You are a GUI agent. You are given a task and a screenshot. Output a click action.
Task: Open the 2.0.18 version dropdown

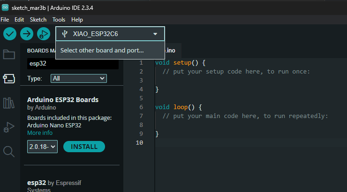42,147
